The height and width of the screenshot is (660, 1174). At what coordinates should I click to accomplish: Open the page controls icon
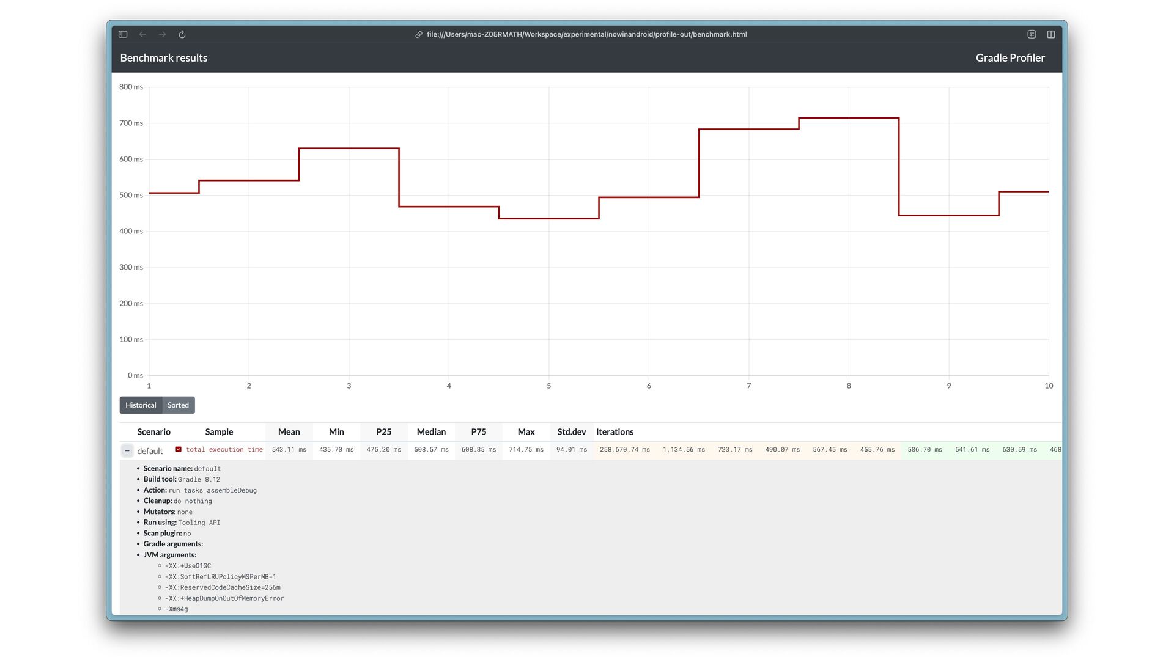pyautogui.click(x=1032, y=34)
